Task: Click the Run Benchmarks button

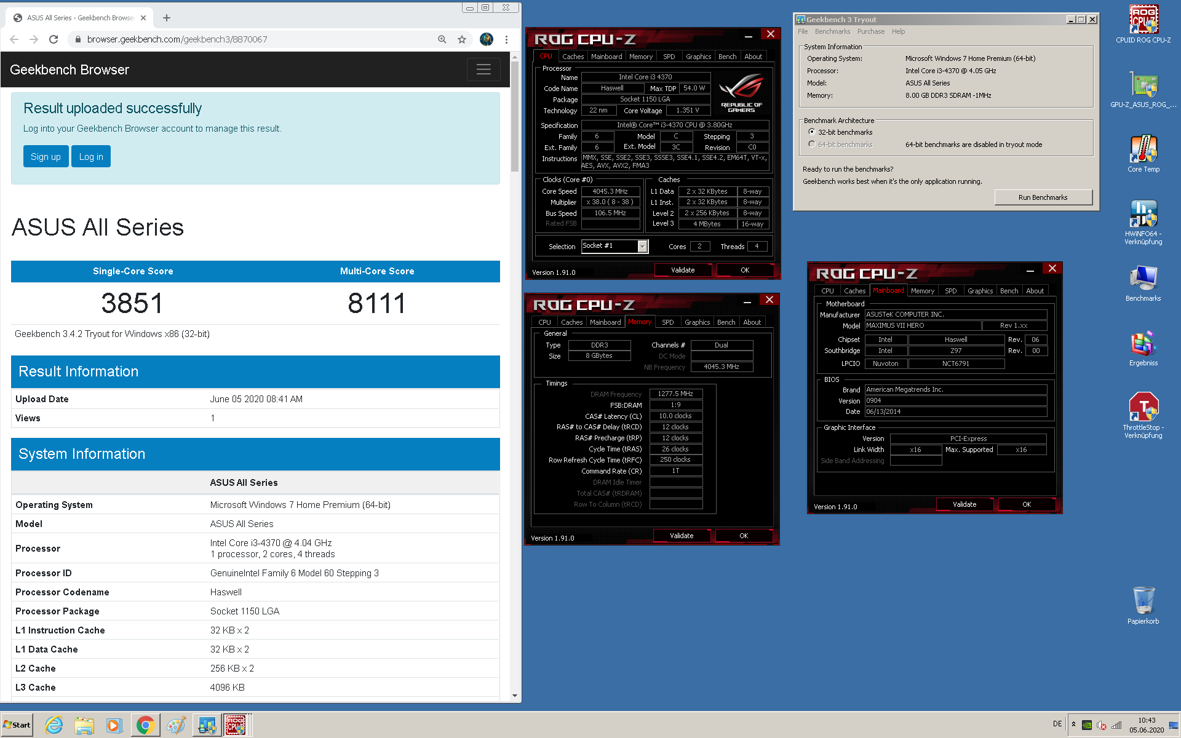Action: (x=1043, y=197)
